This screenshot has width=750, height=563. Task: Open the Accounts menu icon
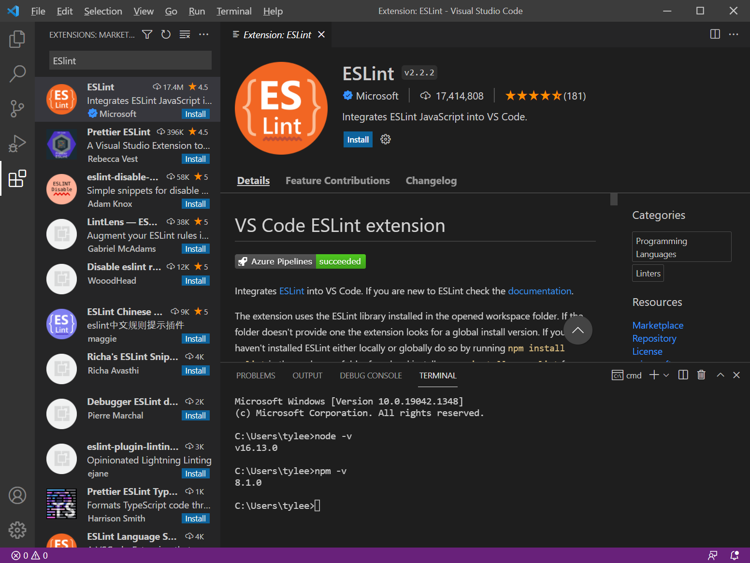tap(17, 495)
